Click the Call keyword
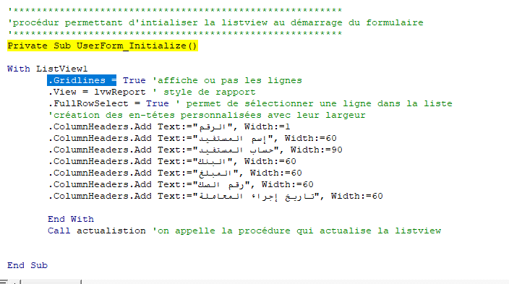Viewport: 509px width, 284px height. click(59, 231)
